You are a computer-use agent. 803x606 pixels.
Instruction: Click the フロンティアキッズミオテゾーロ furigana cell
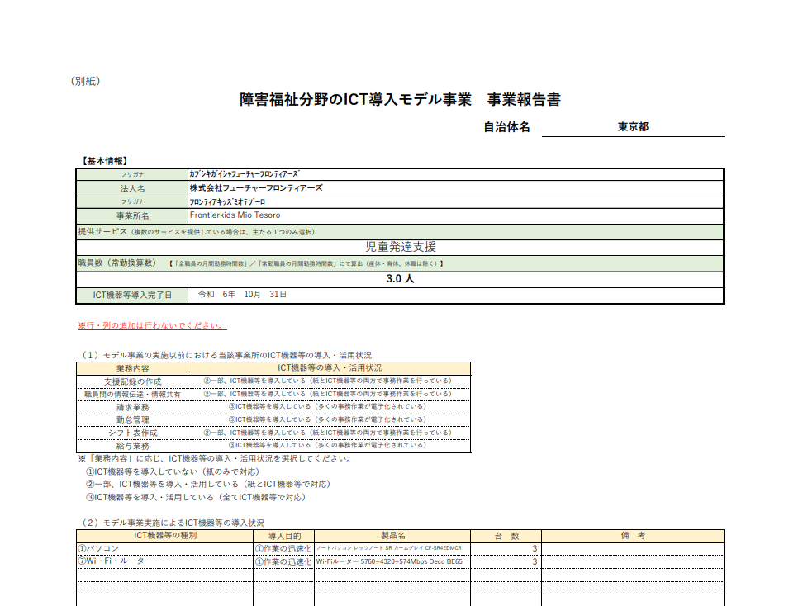[455, 201]
